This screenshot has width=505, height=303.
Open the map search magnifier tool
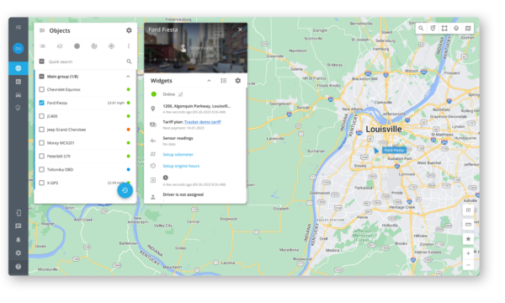pyautogui.click(x=421, y=29)
